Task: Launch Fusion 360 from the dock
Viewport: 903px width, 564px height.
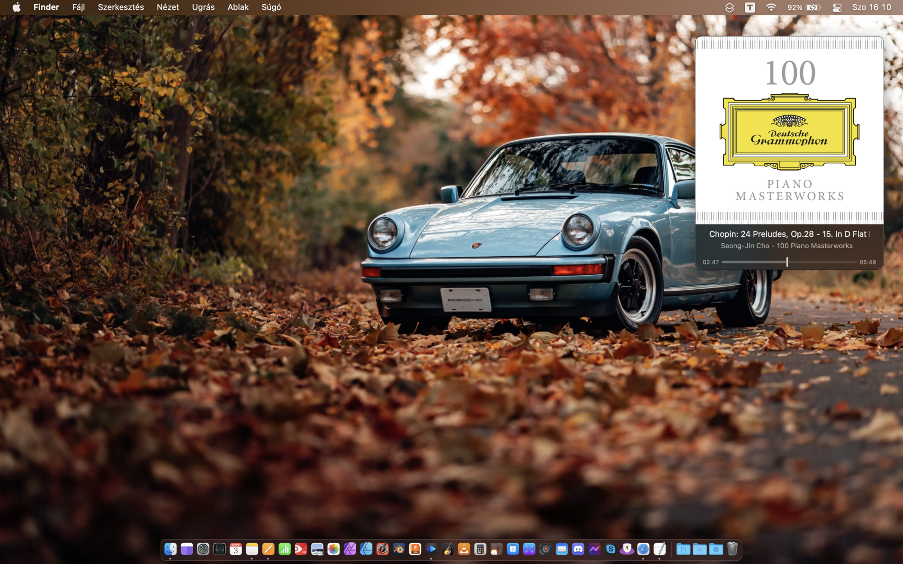Action: pos(415,549)
